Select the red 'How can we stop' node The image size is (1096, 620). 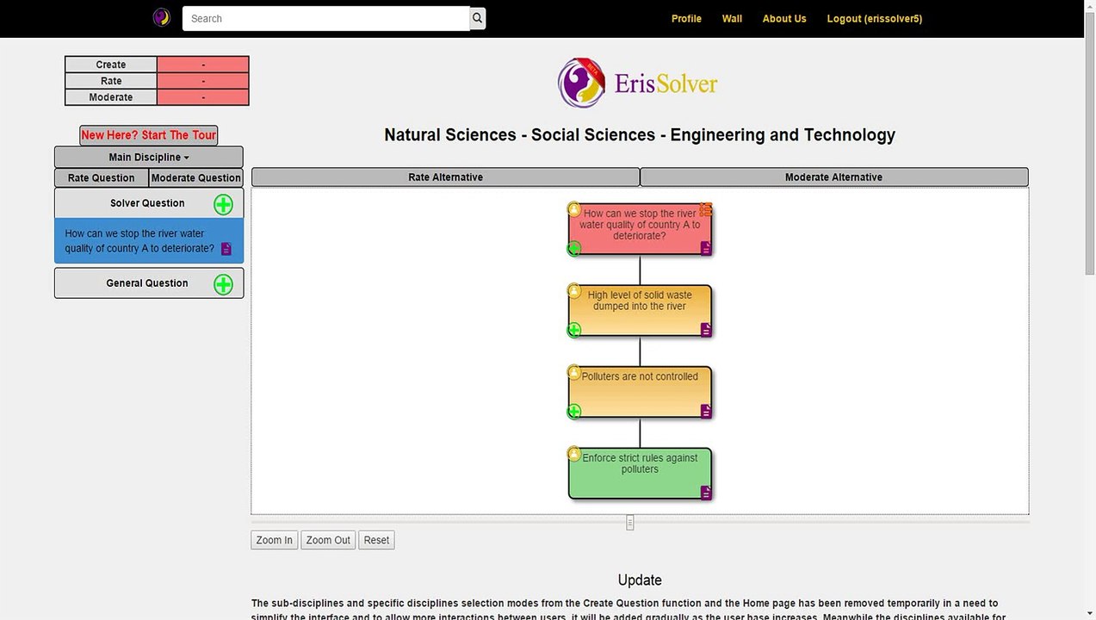point(640,229)
